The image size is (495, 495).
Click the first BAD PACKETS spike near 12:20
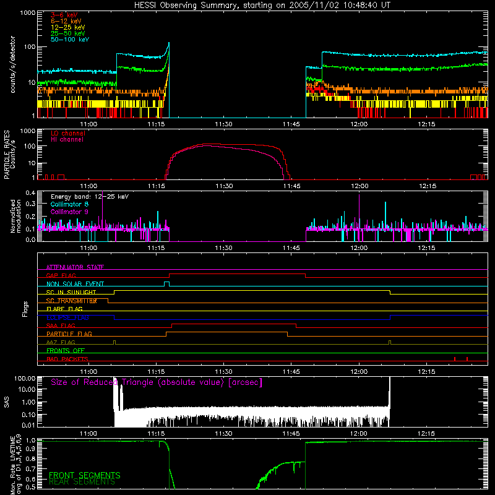[x=455, y=359]
